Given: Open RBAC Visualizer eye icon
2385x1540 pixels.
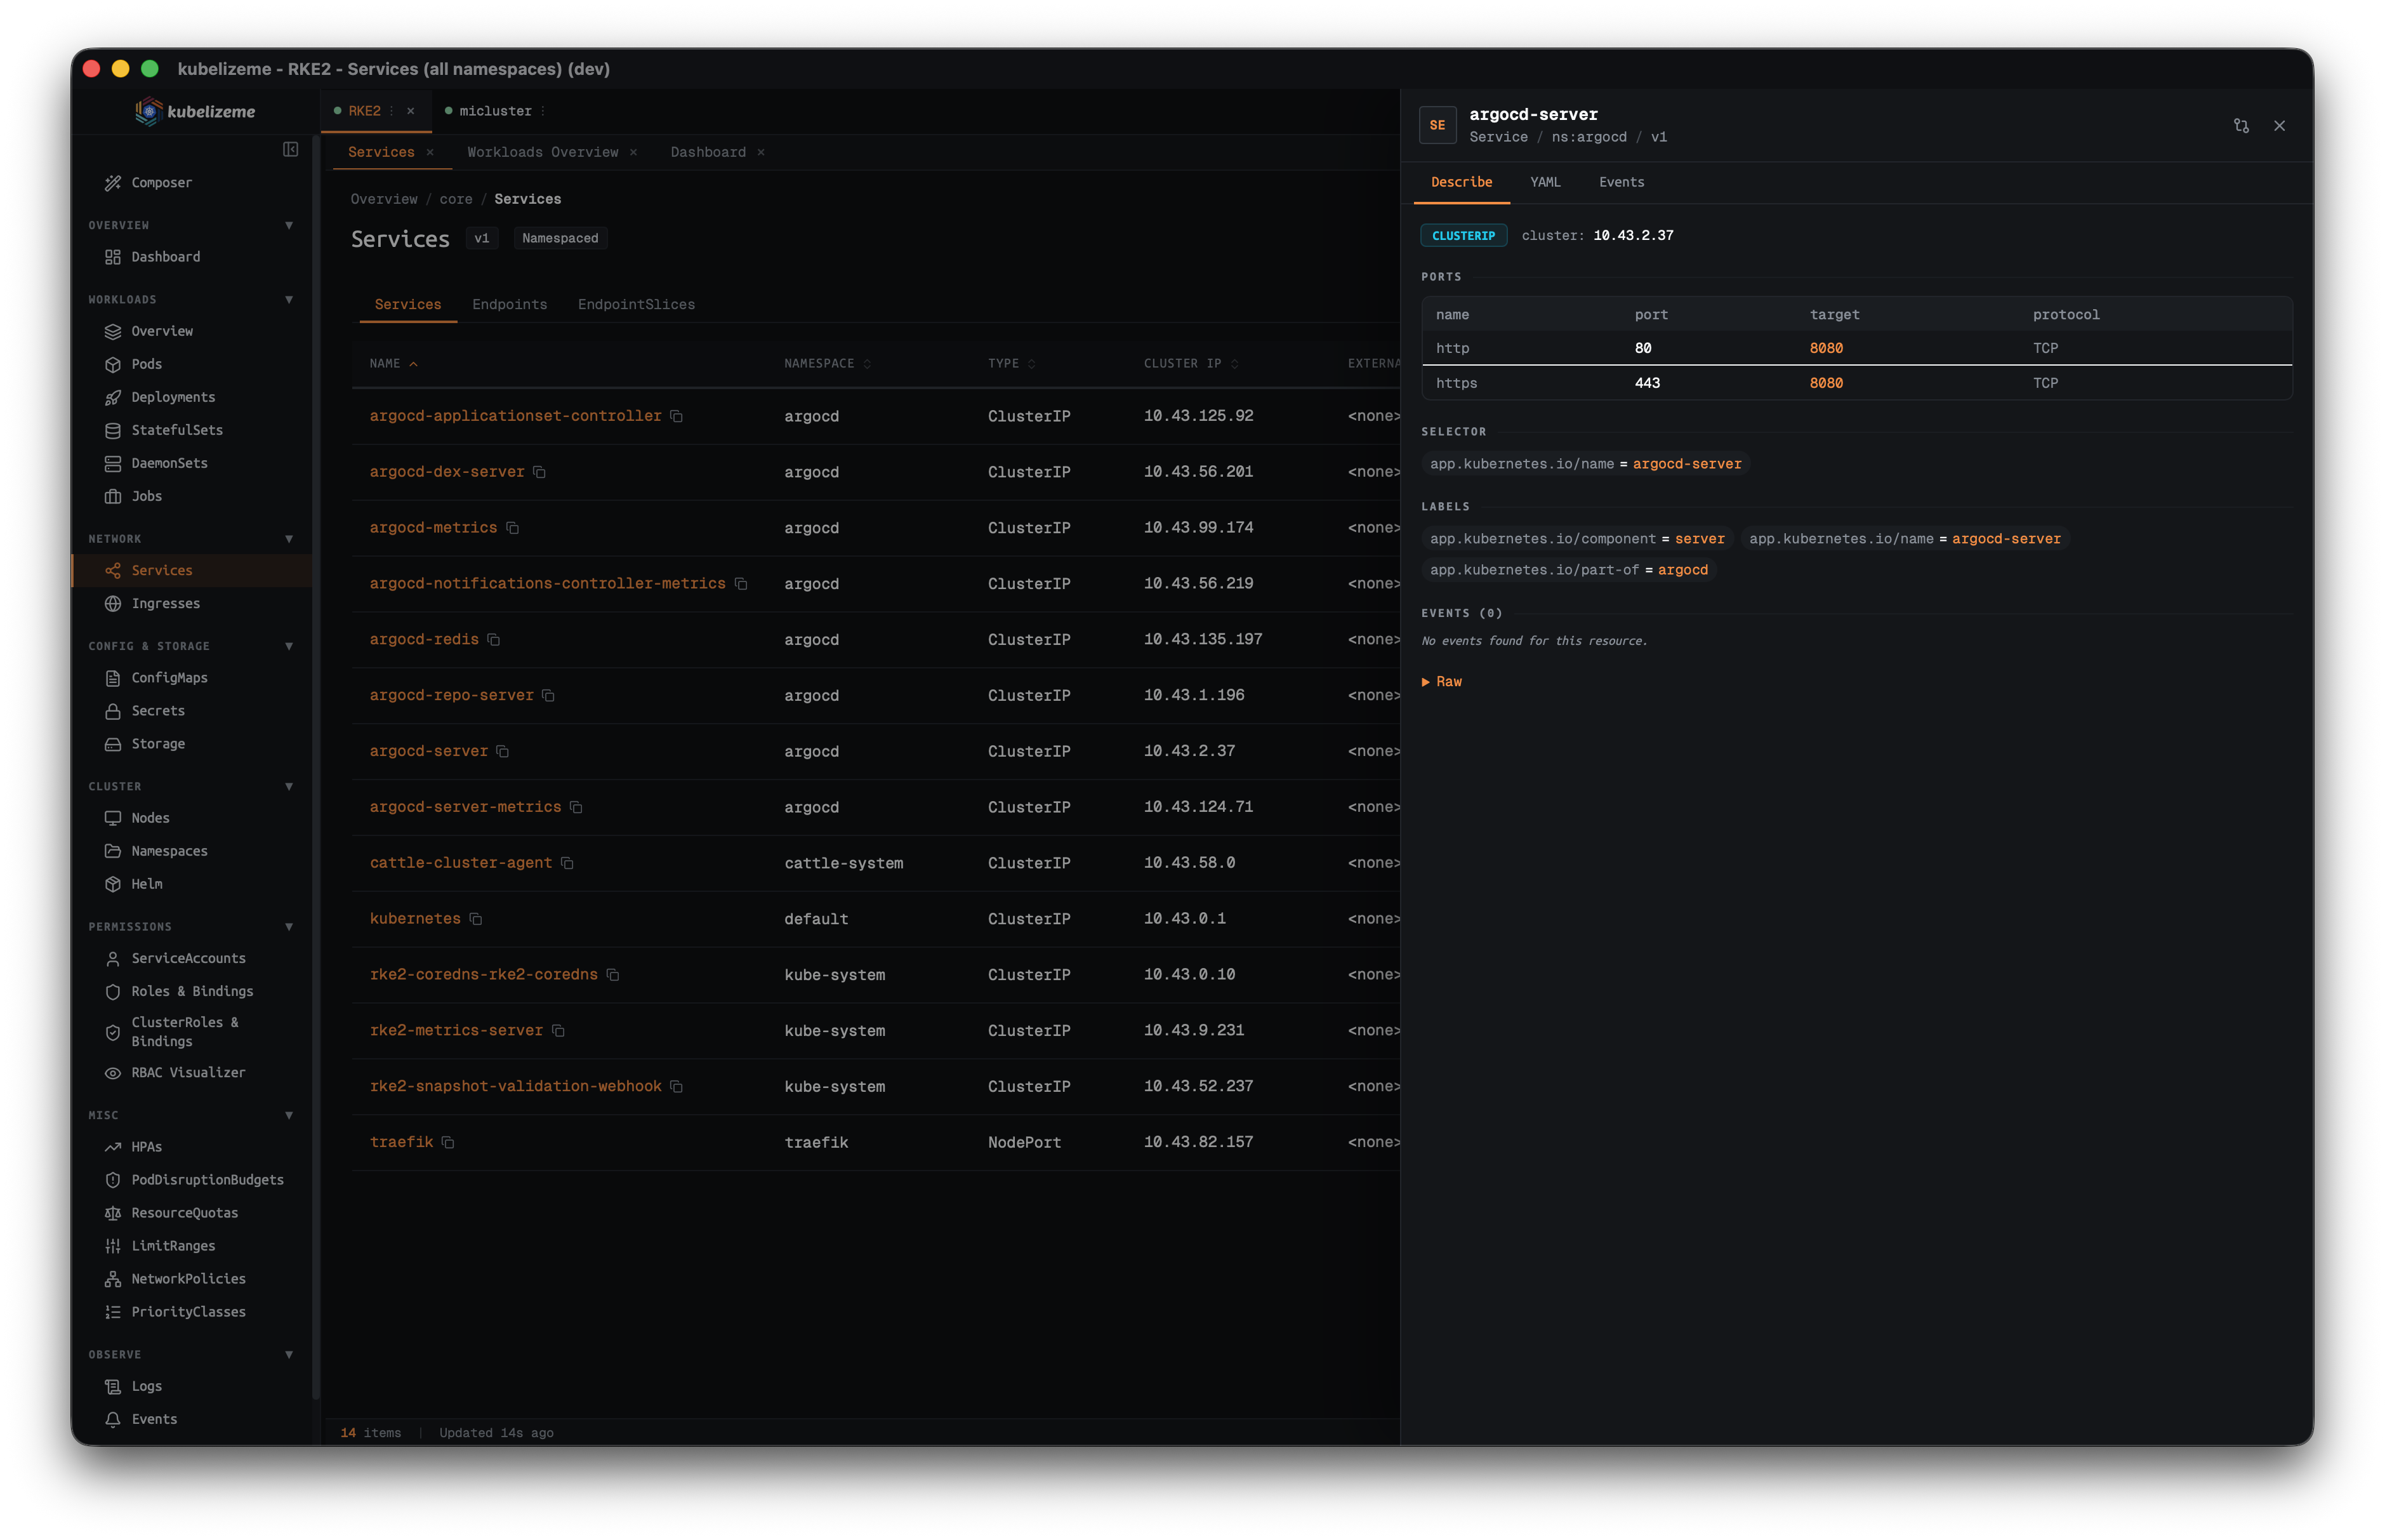Looking at the screenshot, I should pos(113,1073).
